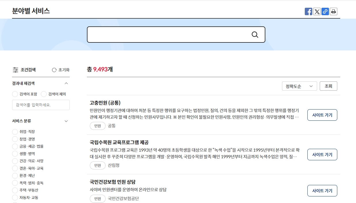Collapse the 서비스 분류 section
The height and width of the screenshot is (203, 356).
66,121
